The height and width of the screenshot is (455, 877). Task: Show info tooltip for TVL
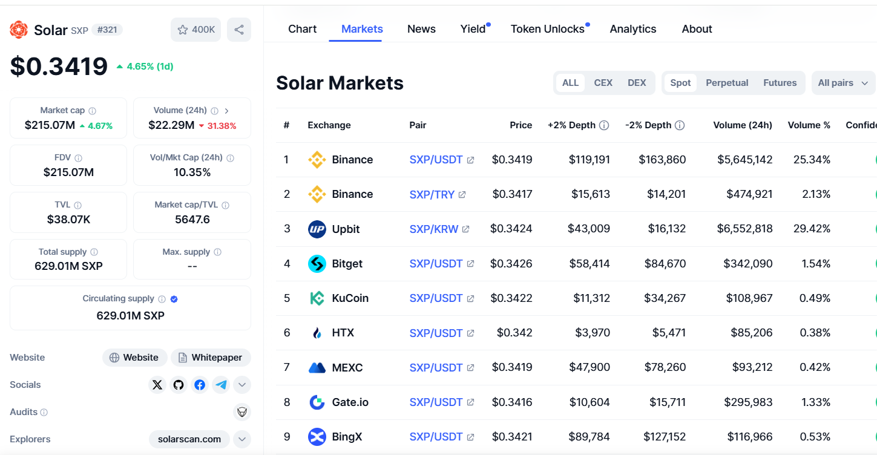pos(78,205)
